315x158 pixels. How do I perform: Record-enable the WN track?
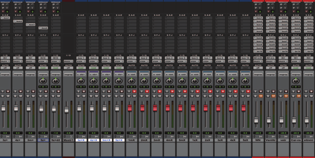pos(261,91)
